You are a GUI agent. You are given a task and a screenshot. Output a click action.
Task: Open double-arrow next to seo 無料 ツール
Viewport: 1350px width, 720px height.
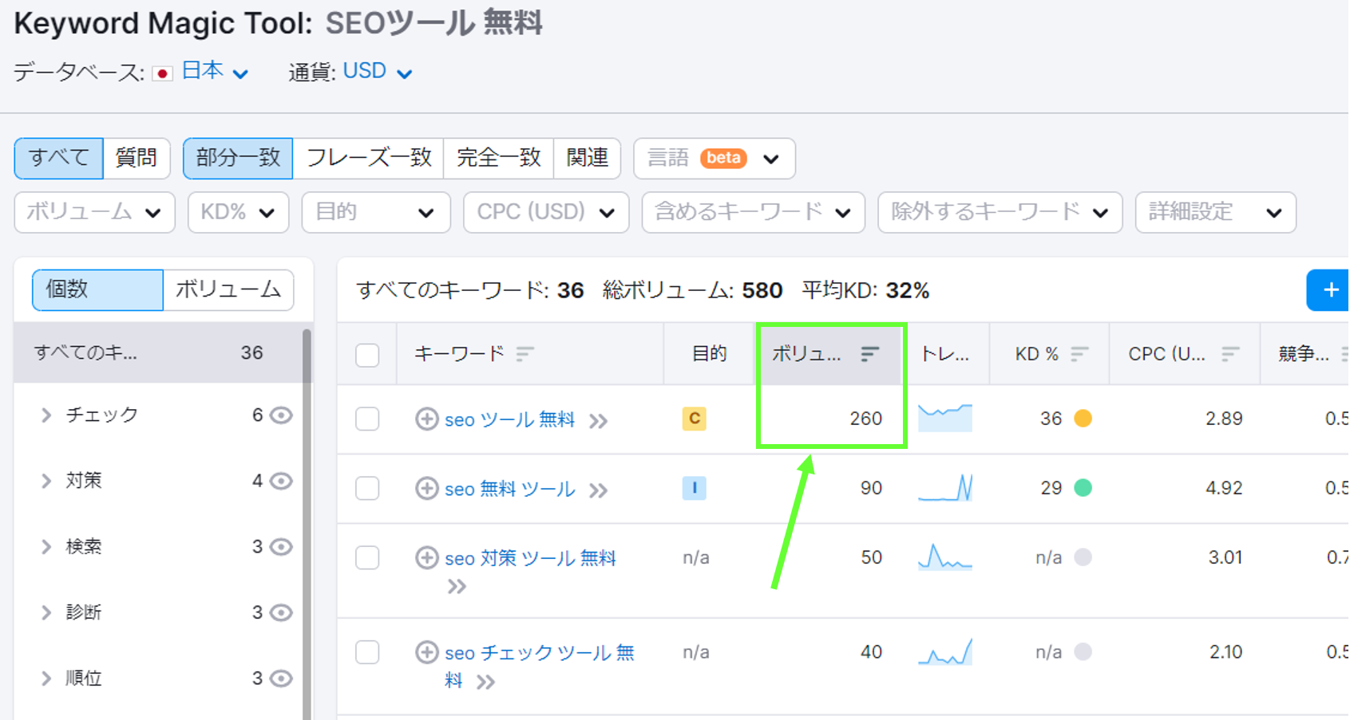tap(598, 490)
